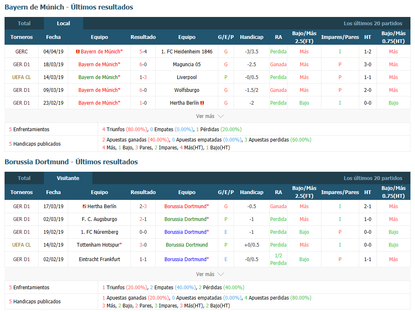This screenshot has height=312, width=415.
Task: Expand Ver más under Bayern results
Action: (x=210, y=116)
